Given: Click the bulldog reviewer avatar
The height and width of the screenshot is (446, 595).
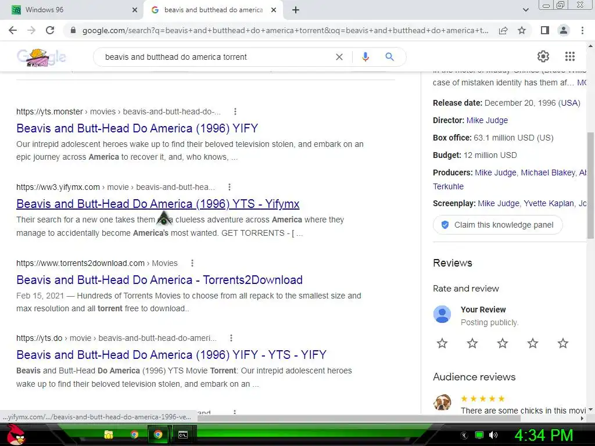Looking at the screenshot, I should coord(442,402).
